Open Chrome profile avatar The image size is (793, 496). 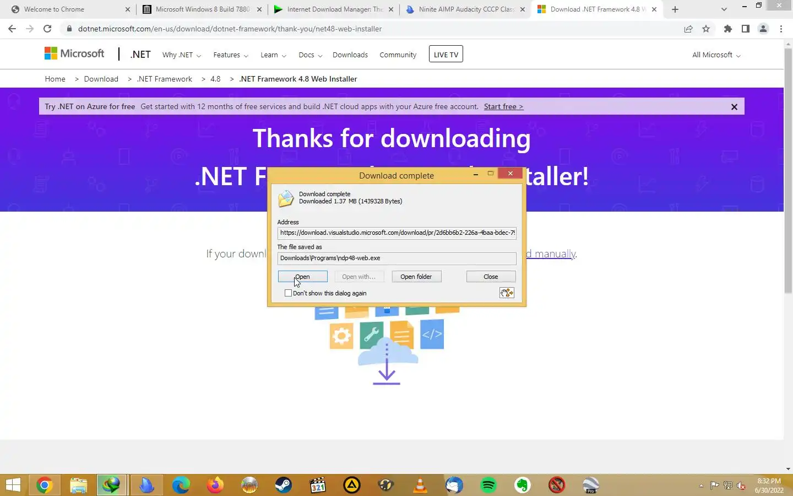(763, 29)
